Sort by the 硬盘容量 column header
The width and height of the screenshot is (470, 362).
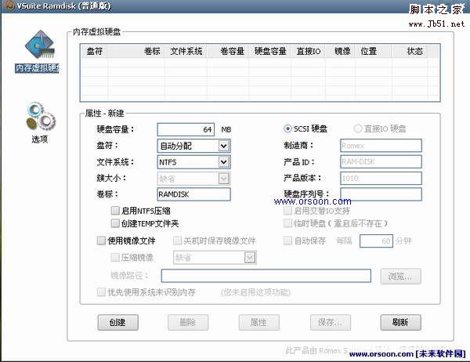coord(270,51)
